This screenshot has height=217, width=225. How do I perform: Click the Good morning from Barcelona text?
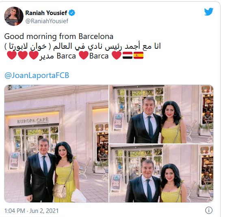pyautogui.click(x=59, y=37)
